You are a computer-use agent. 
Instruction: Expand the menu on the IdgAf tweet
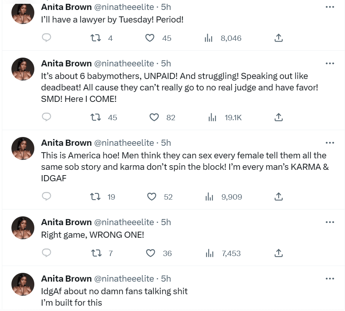pyautogui.click(x=329, y=279)
